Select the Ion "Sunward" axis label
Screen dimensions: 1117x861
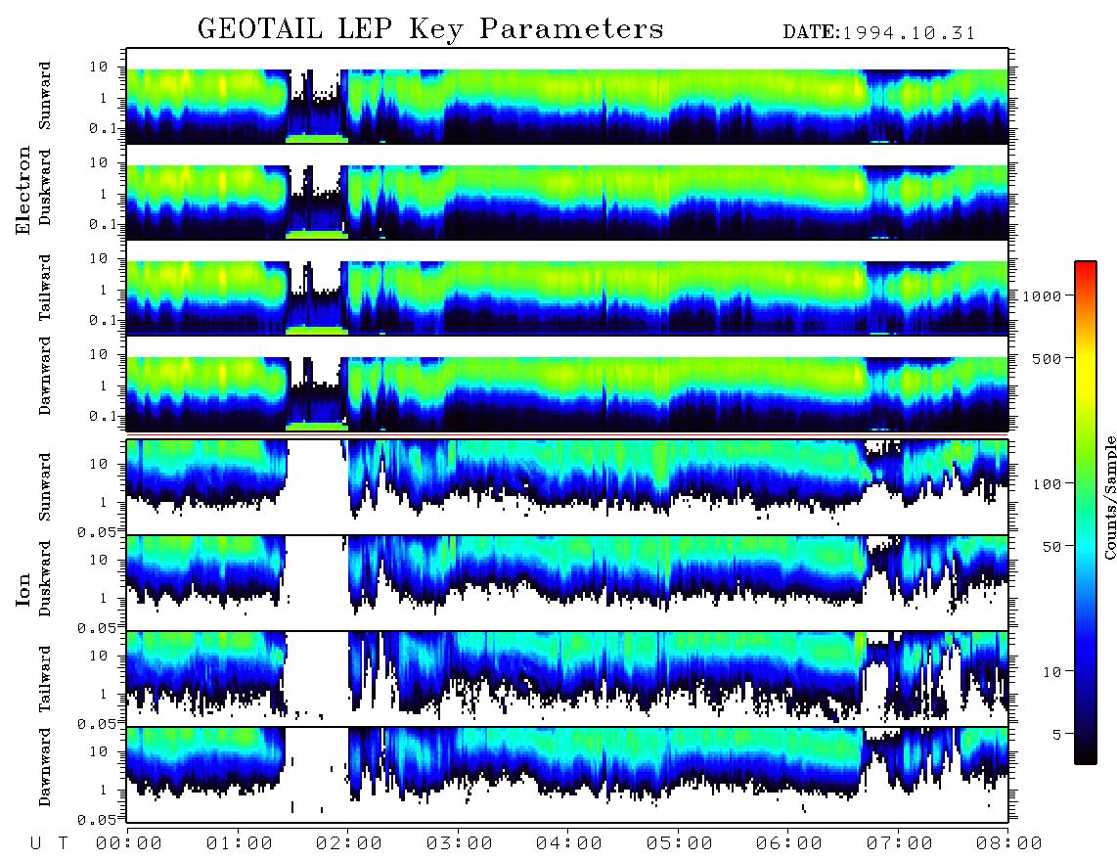pos(45,487)
